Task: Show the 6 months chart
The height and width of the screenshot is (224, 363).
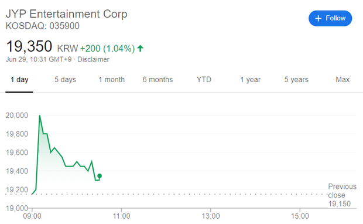Action: (157, 80)
